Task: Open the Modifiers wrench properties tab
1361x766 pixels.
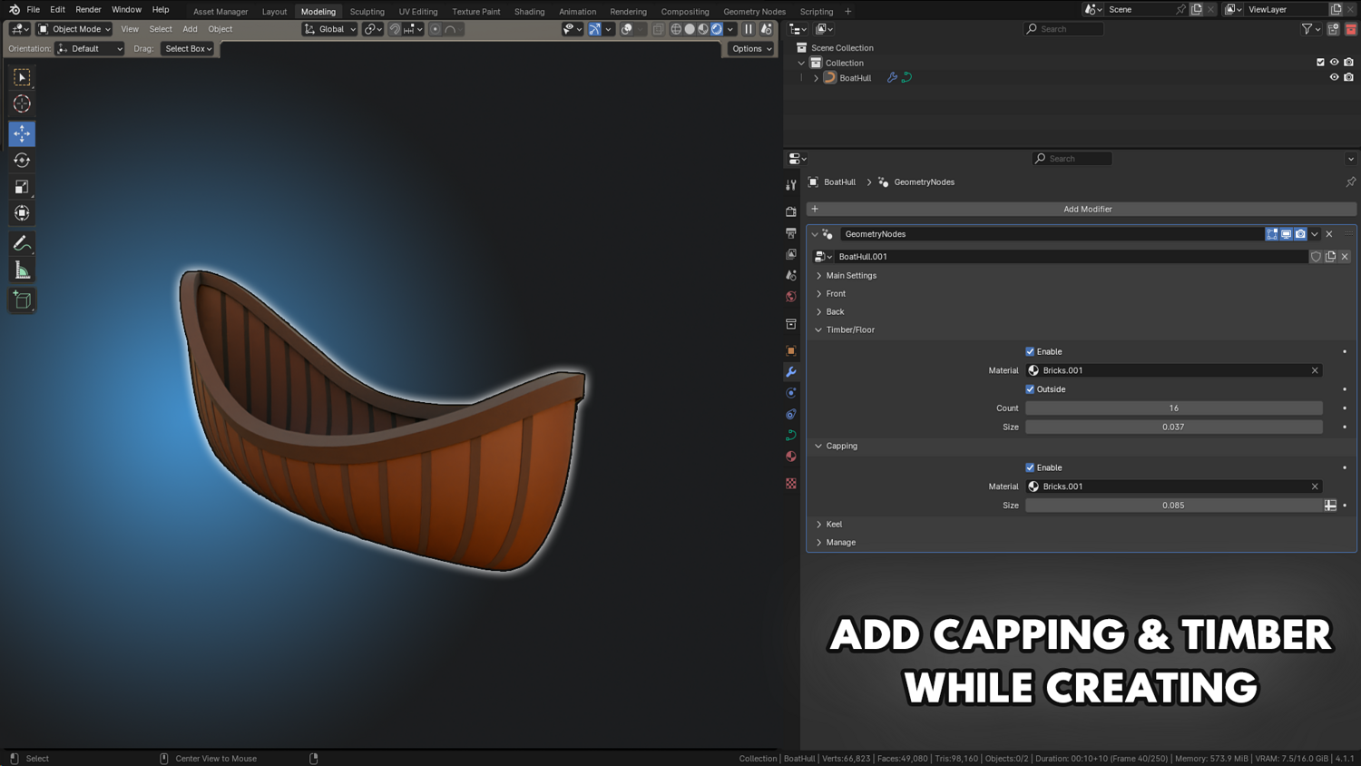Action: pos(791,372)
